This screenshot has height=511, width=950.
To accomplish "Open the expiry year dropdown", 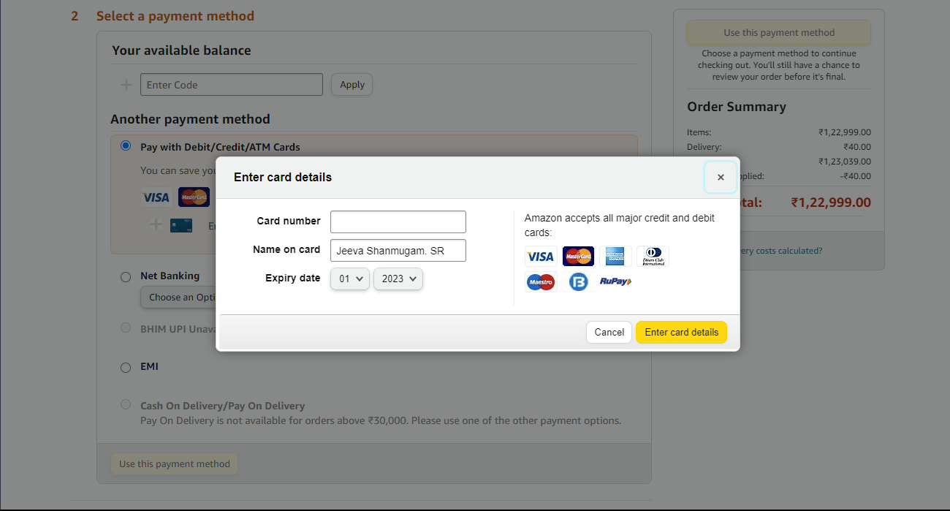I will pos(398,279).
